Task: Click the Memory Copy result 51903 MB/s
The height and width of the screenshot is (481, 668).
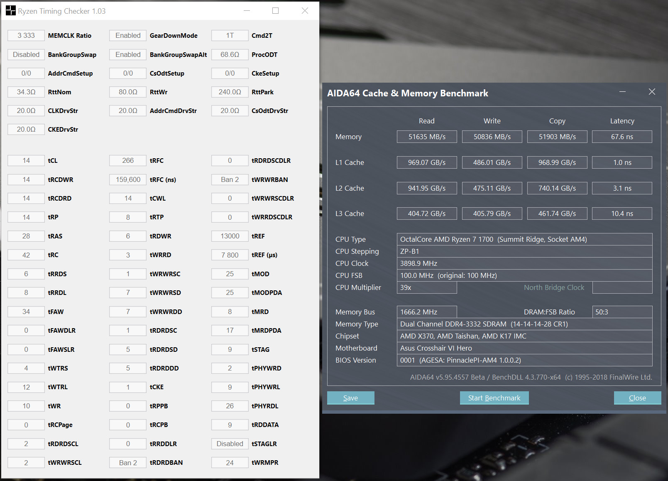Action: click(557, 137)
